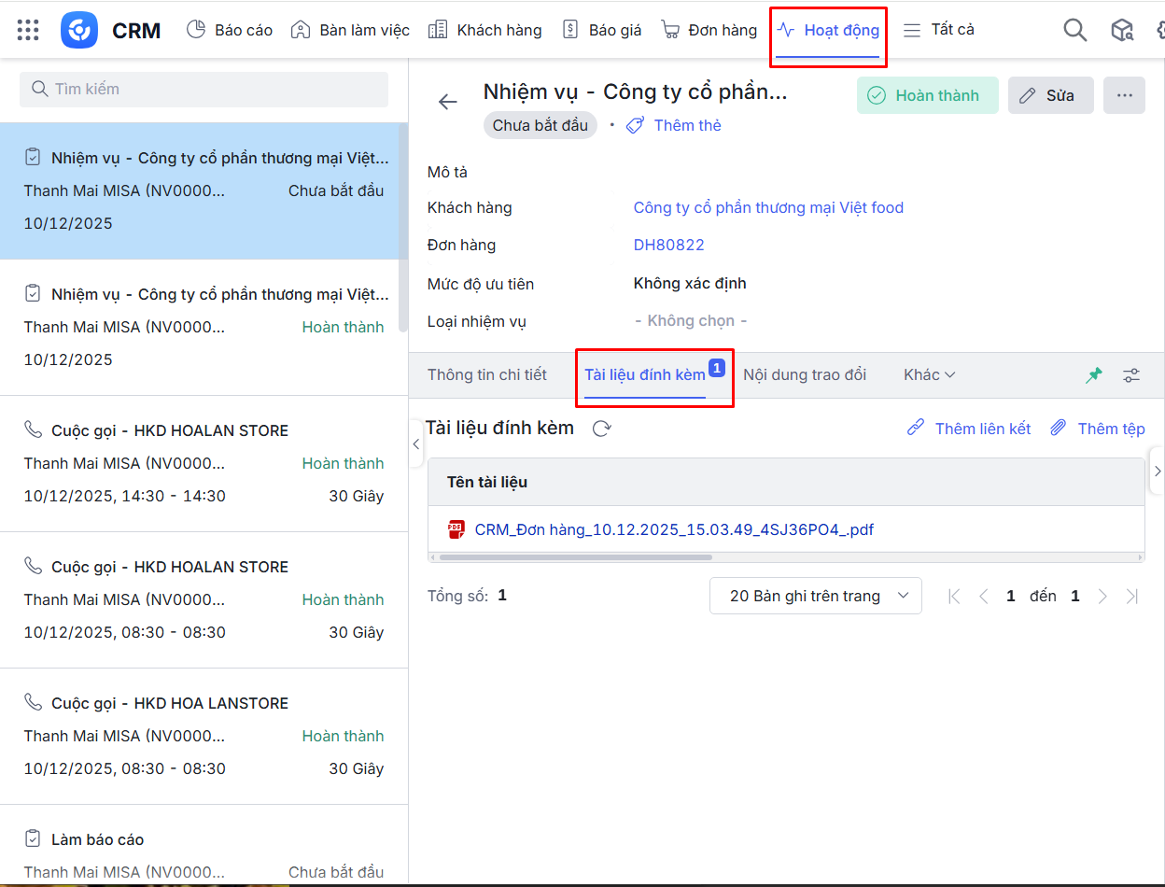Image resolution: width=1165 pixels, height=887 pixels.
Task: Open the 20 Bản ghi trên trang dropdown
Action: point(815,596)
